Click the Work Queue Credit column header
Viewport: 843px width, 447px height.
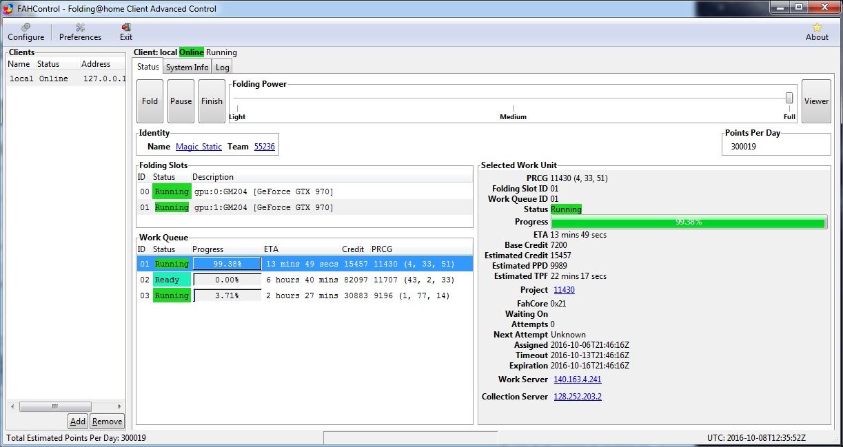coord(353,249)
